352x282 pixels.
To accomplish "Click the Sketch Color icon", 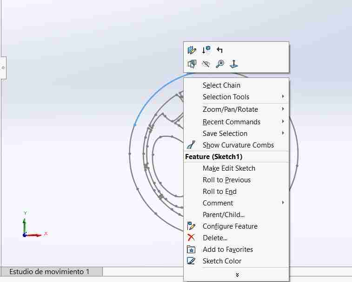I will click(x=191, y=261).
